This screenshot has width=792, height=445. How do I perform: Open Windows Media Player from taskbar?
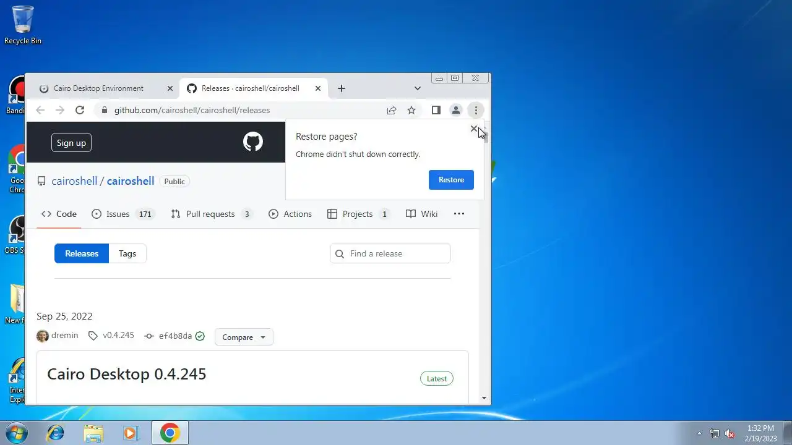(131, 433)
